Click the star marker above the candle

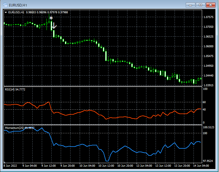tap(51, 18)
